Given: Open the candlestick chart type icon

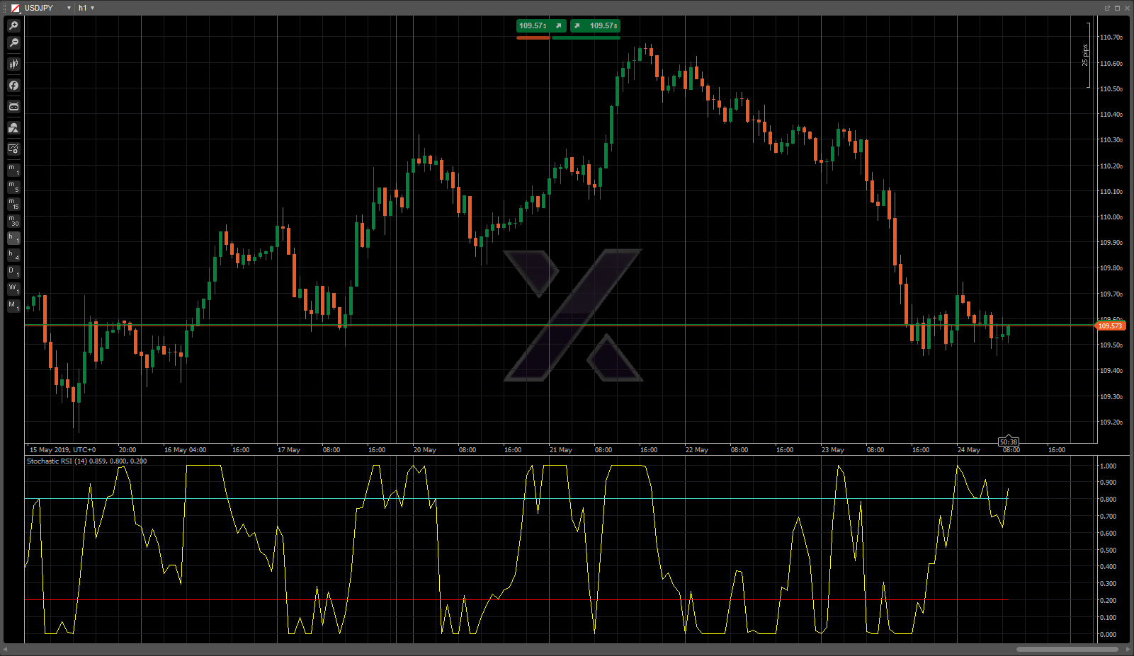Looking at the screenshot, I should pos(13,64).
